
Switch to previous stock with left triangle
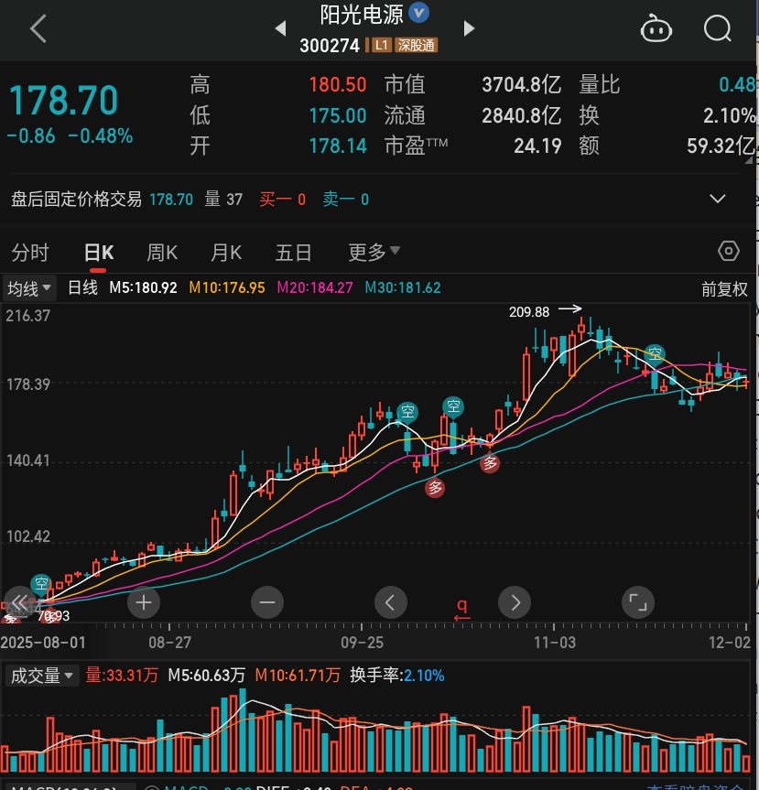coord(281,28)
